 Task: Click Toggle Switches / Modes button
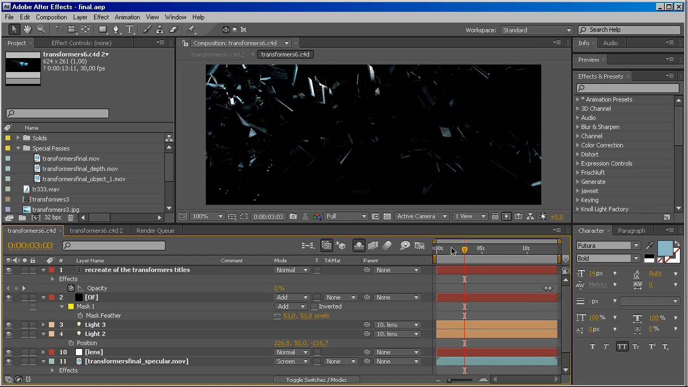click(316, 379)
